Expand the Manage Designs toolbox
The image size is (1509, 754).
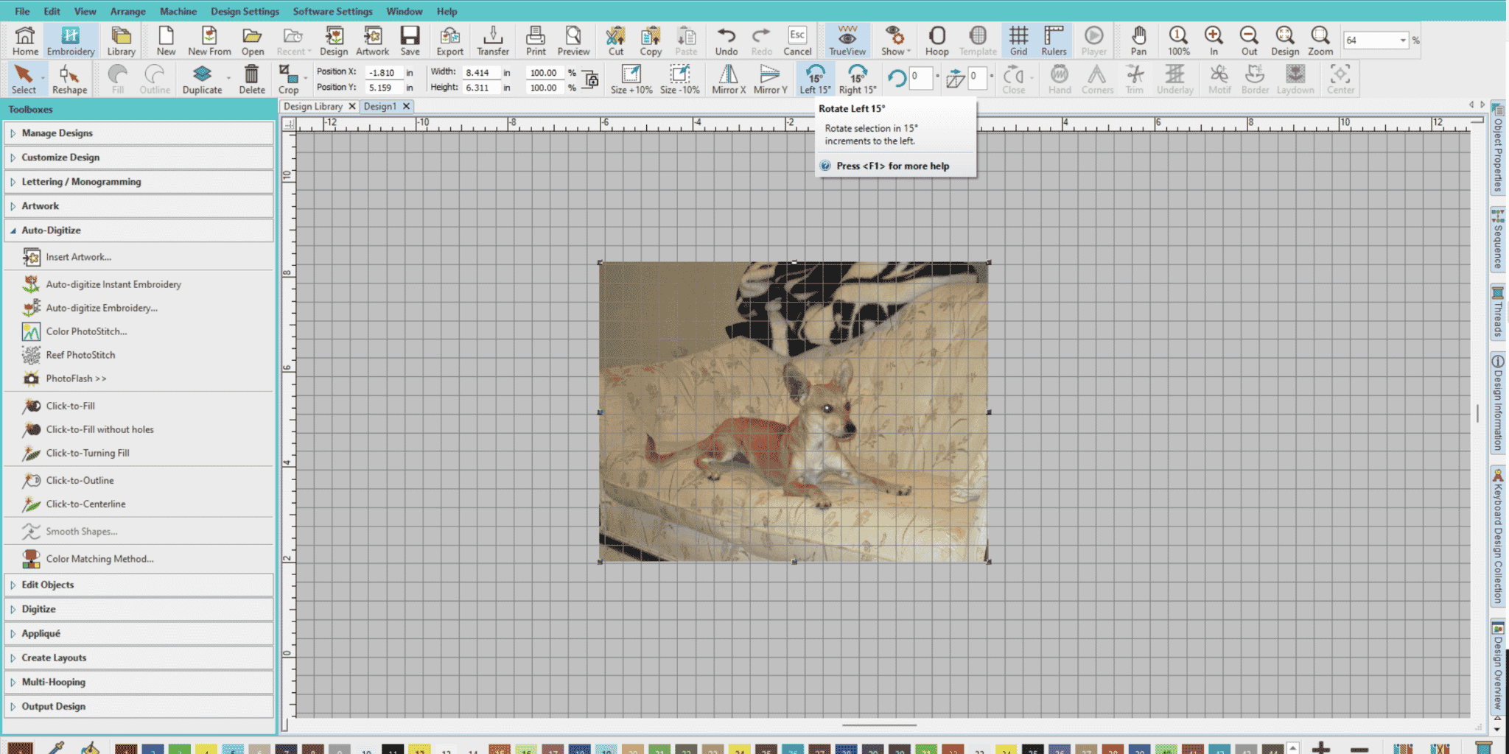pos(139,133)
